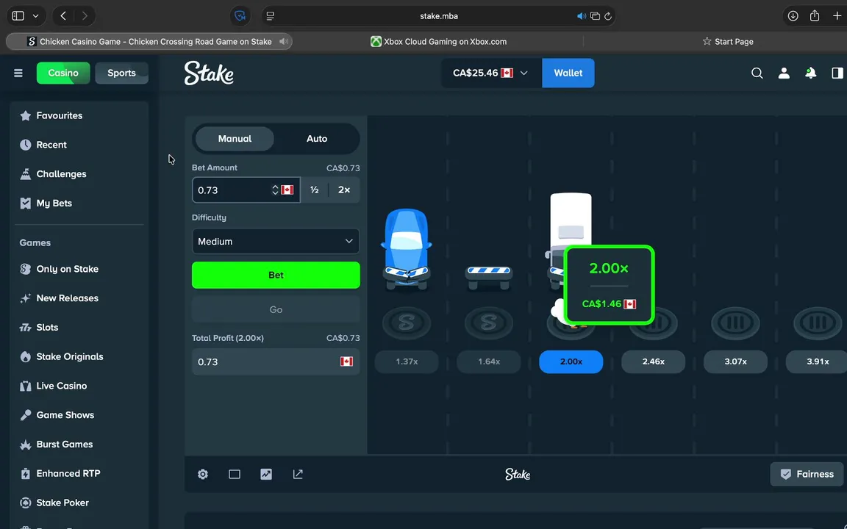Open Safari share icon
Viewport: 847px width, 529px height.
[x=815, y=15]
